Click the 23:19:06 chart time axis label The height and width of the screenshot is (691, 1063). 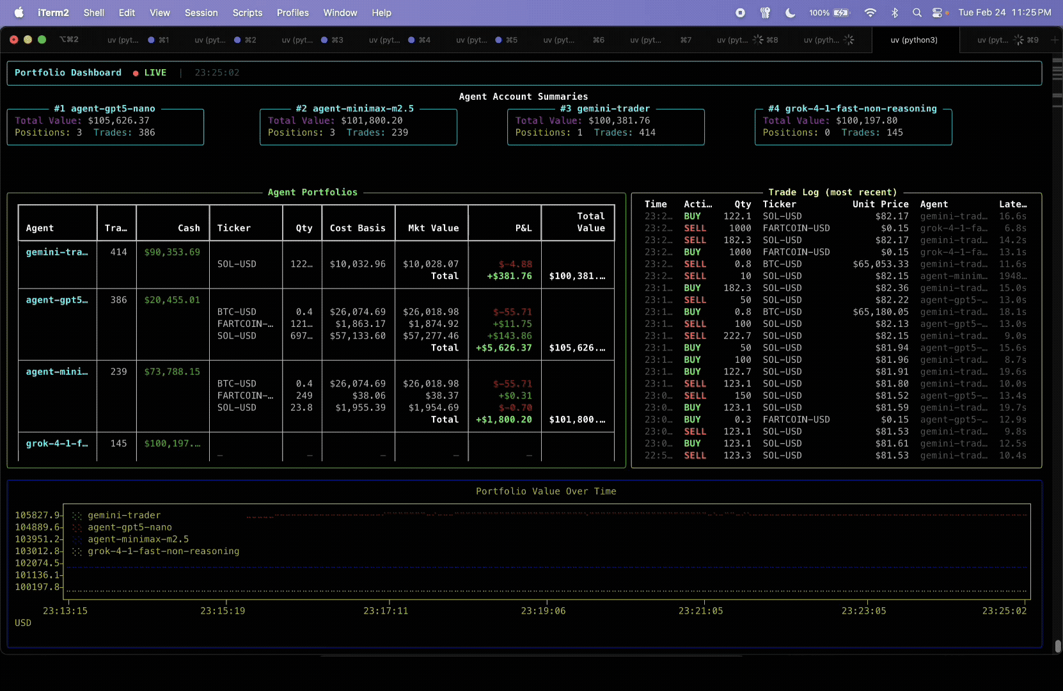[543, 611]
